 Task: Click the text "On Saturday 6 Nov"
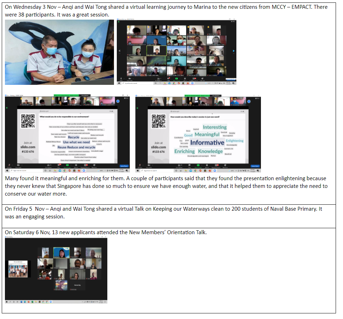[27, 232]
